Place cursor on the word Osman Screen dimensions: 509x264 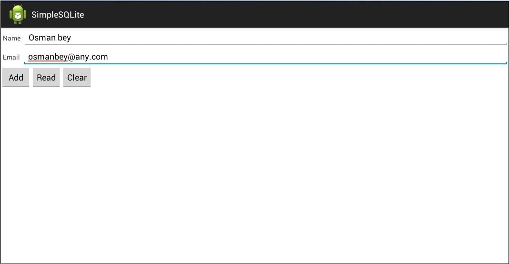[x=42, y=38]
